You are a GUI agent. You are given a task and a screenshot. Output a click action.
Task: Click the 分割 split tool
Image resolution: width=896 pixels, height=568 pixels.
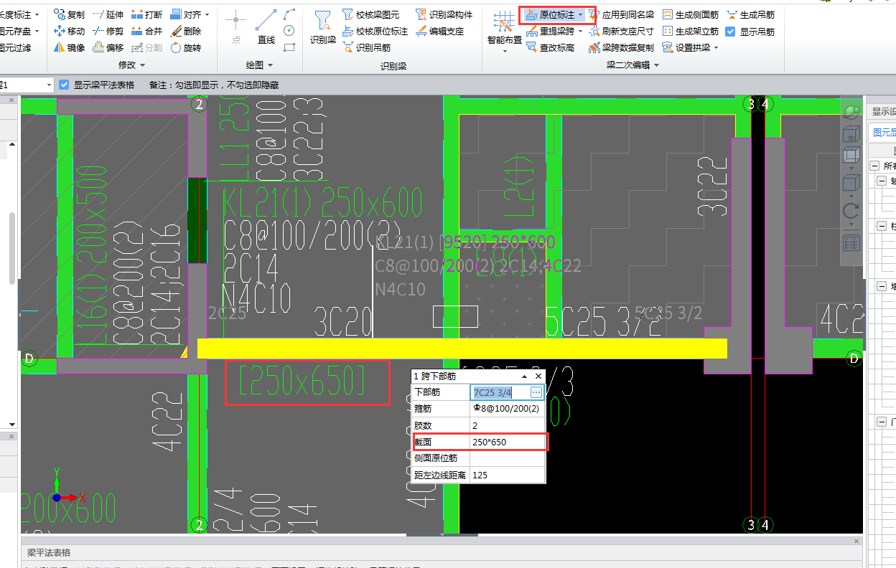147,47
